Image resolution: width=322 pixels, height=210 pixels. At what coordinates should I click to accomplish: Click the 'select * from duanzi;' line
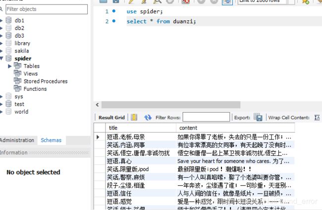[x=161, y=21]
